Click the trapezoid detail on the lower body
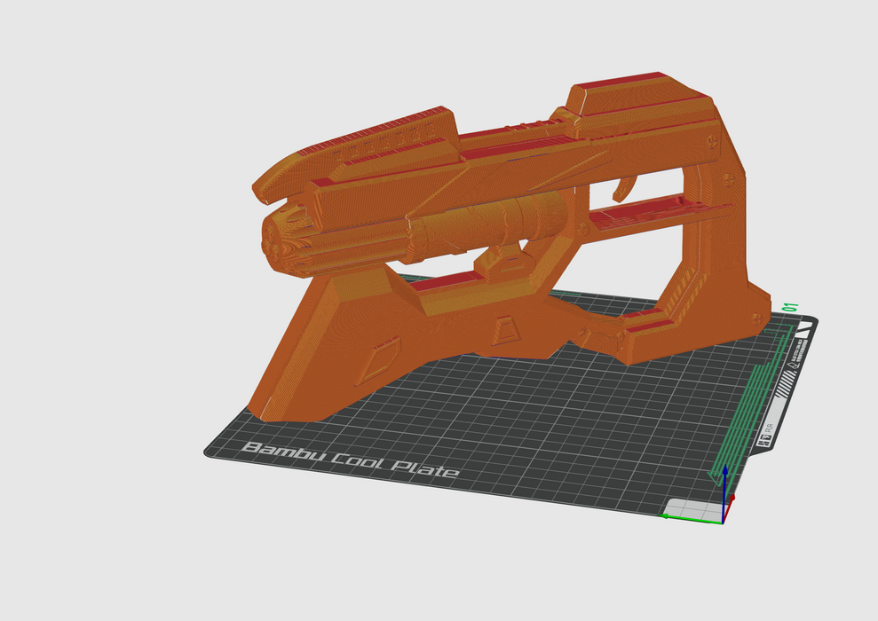The height and width of the screenshot is (621, 878). pyautogui.click(x=505, y=332)
